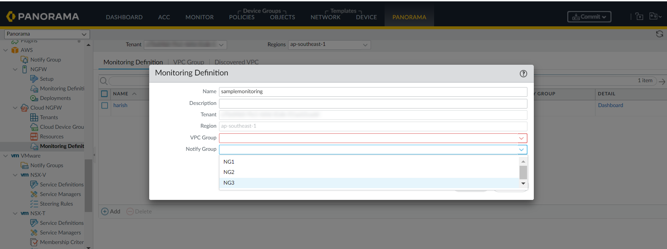This screenshot has height=249, width=667.
Task: Click the Deployments icon under NGFW
Action: 34,98
